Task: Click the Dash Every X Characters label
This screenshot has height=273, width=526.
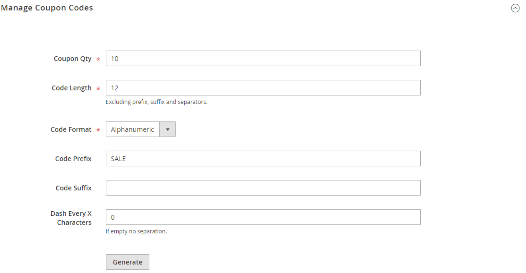Action: [71, 218]
